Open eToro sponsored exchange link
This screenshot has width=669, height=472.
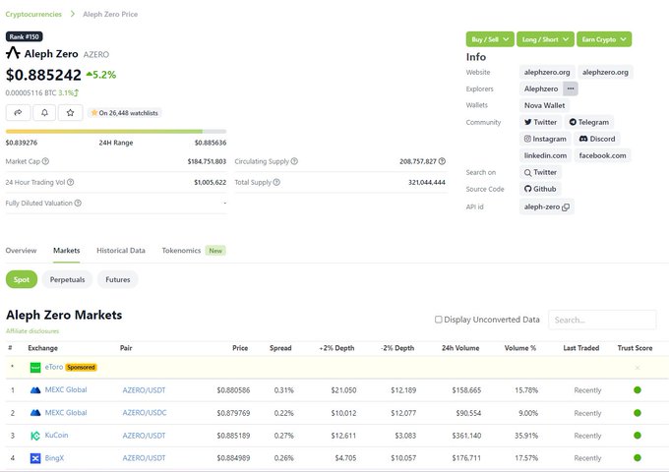pyautogui.click(x=54, y=367)
